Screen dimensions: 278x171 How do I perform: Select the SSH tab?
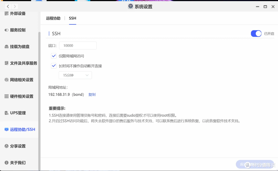click(x=72, y=18)
